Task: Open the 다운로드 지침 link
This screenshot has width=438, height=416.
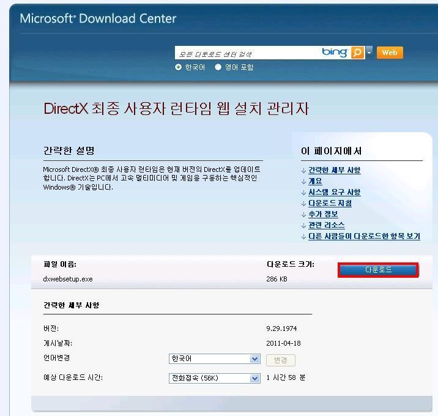Action: pyautogui.click(x=330, y=203)
